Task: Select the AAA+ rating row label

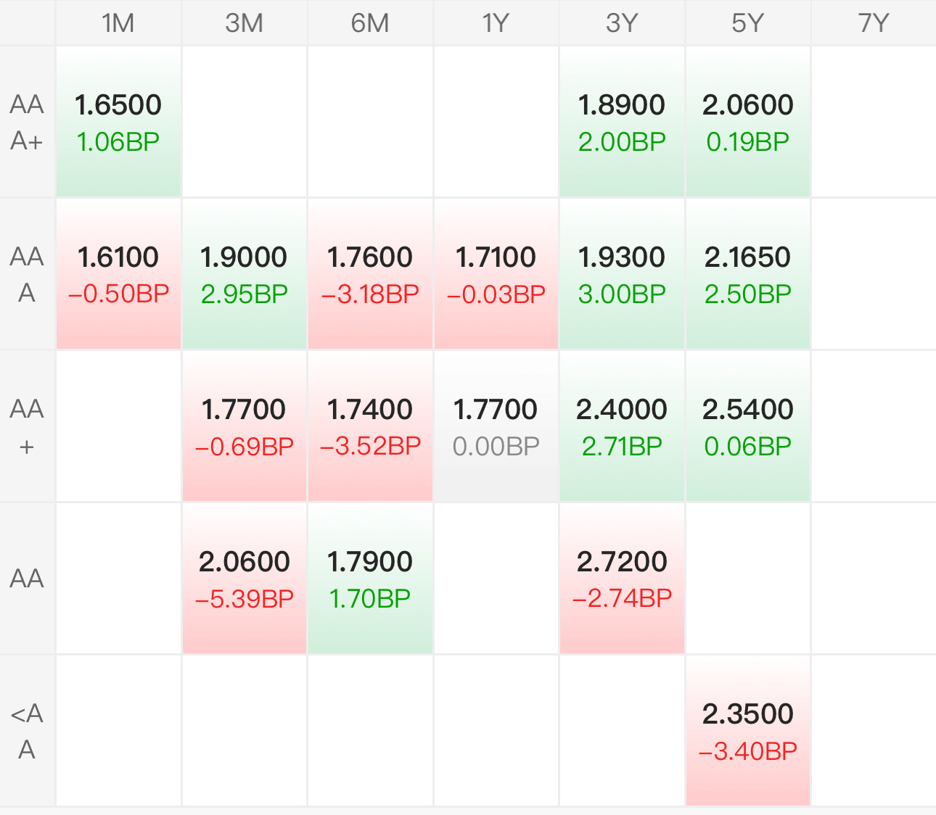Action: [x=27, y=122]
